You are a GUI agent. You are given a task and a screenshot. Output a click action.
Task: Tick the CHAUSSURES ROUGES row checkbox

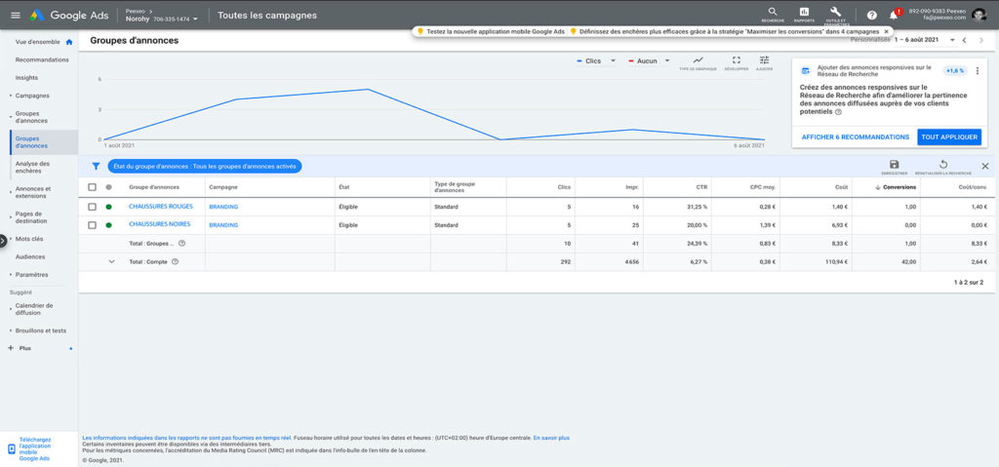pyautogui.click(x=93, y=207)
